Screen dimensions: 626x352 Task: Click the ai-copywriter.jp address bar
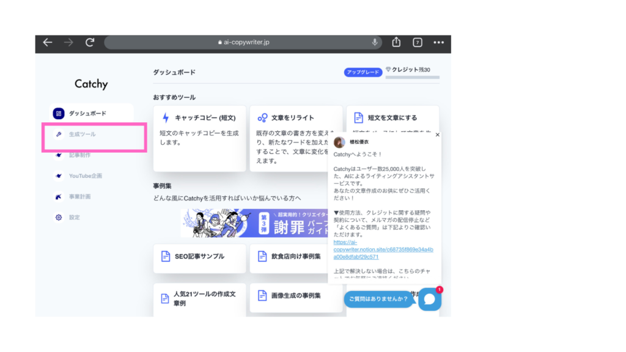pos(243,42)
